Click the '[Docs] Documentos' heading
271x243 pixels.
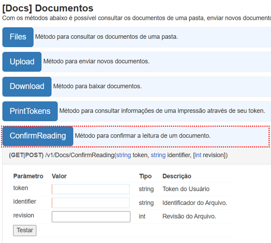48,8
